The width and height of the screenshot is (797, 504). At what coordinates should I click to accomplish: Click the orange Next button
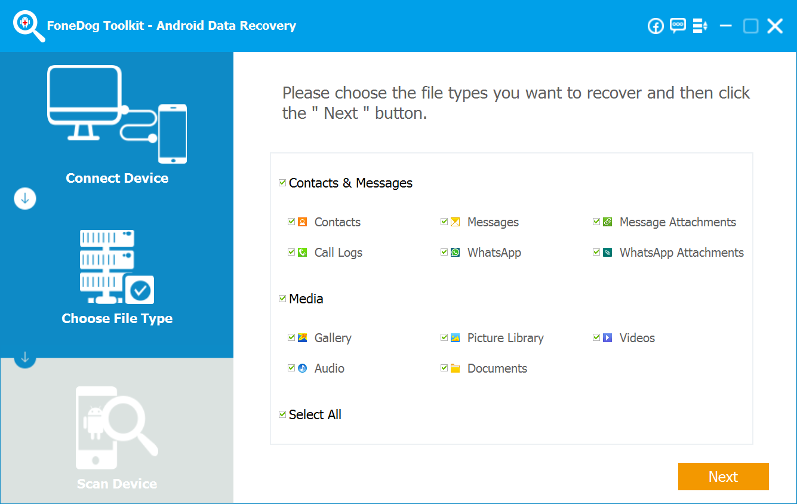tap(724, 477)
